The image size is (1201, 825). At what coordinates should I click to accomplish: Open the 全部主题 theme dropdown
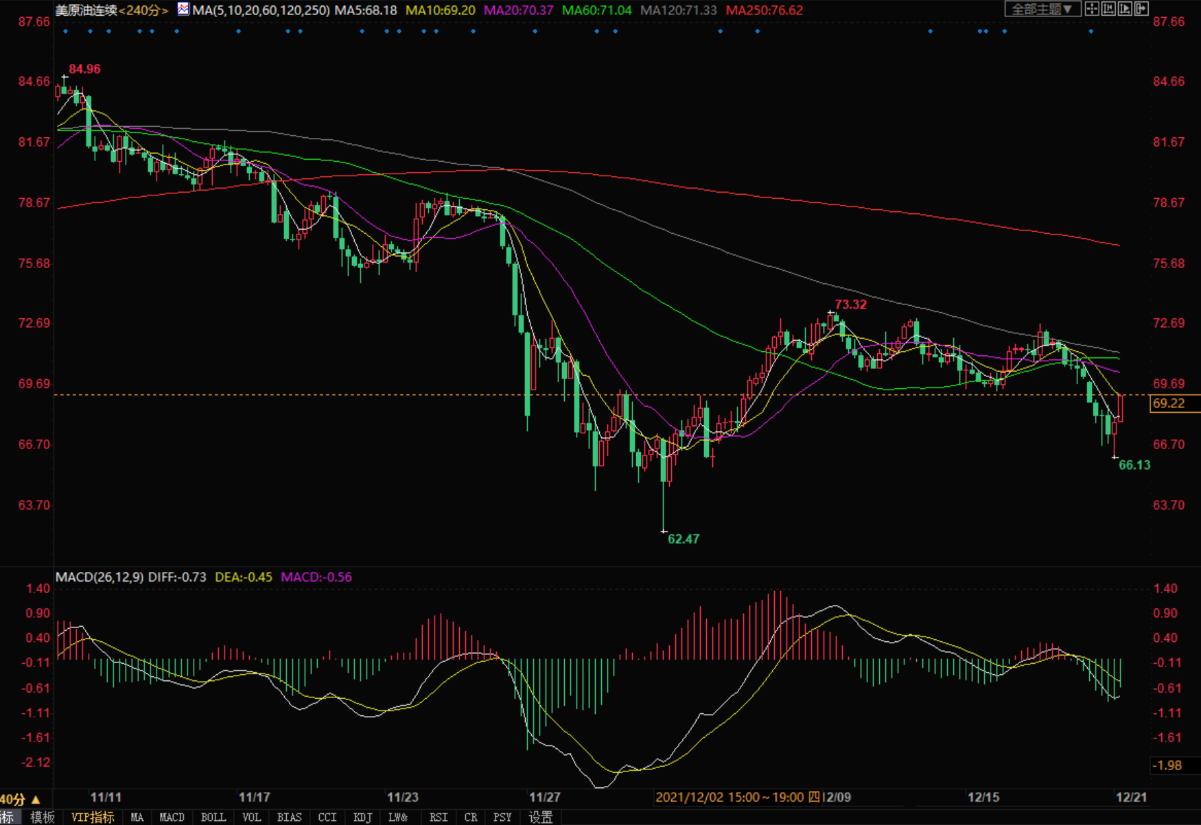[1042, 9]
